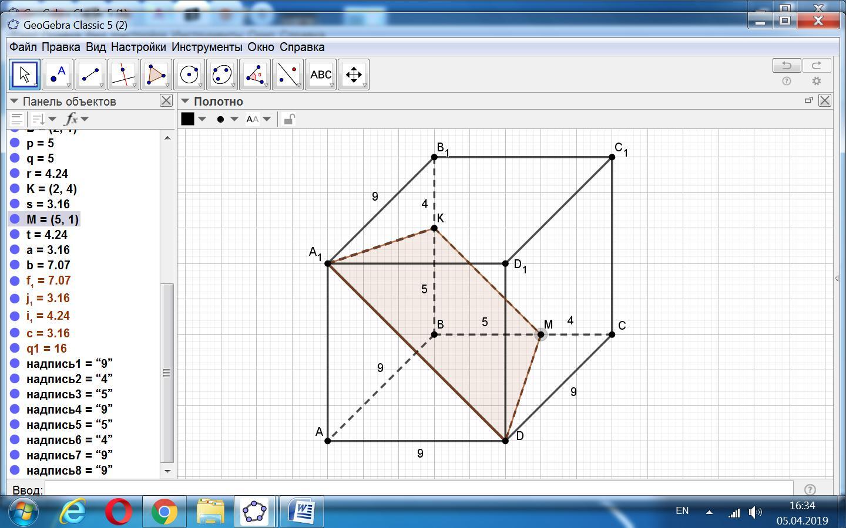Open the Windows Start menu
Viewport: 846px width, 528px height.
pyautogui.click(x=23, y=512)
